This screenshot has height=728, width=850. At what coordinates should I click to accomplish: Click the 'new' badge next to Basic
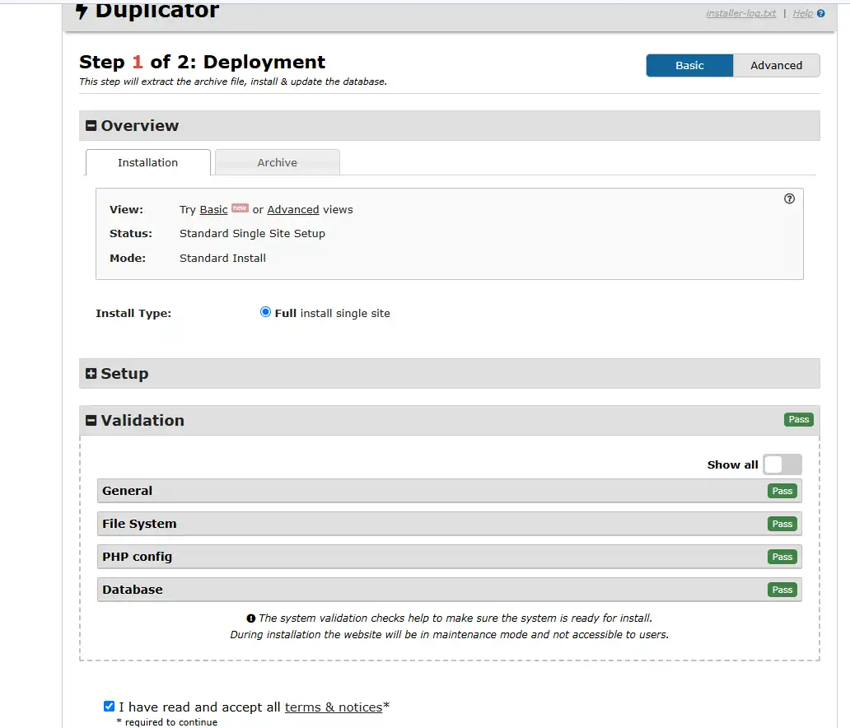click(240, 208)
